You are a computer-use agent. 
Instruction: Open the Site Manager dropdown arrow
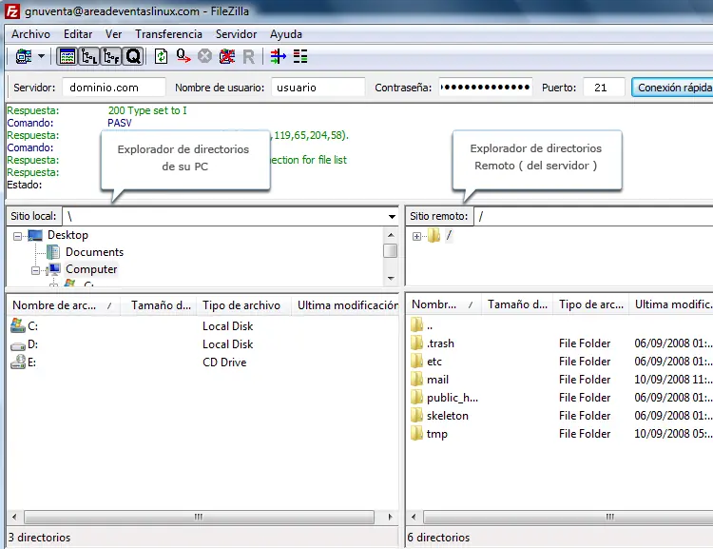[x=41, y=56]
